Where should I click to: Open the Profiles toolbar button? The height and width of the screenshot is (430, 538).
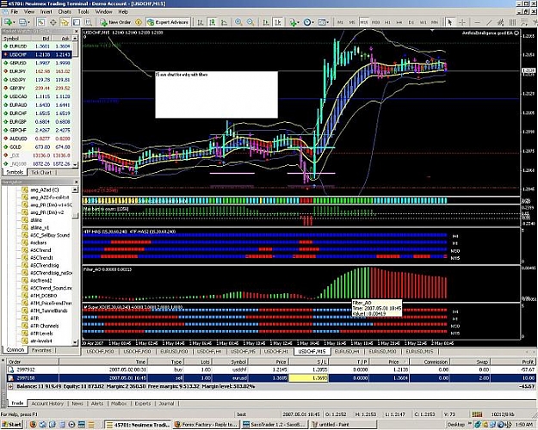tap(24, 22)
